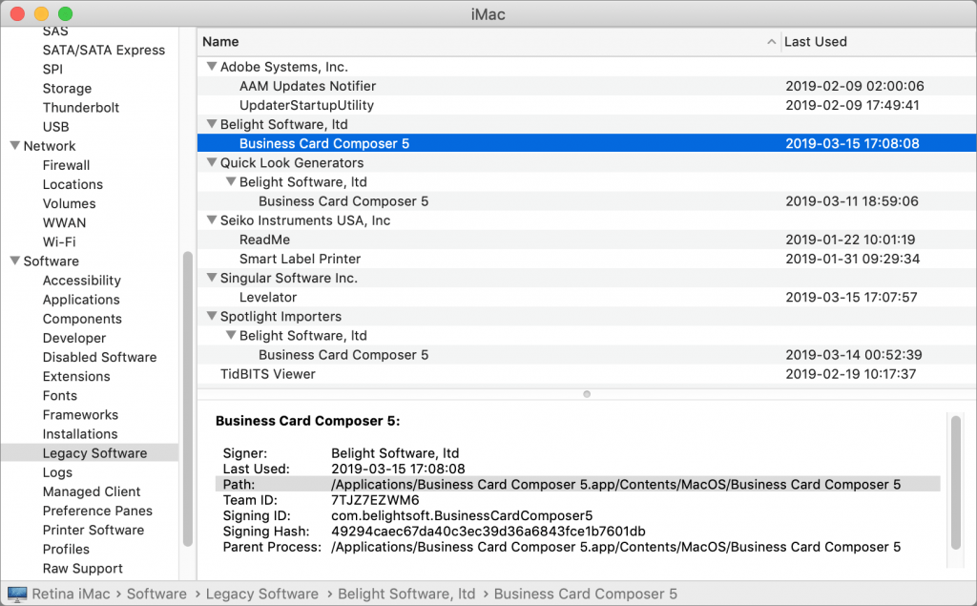The image size is (977, 606).
Task: Select highlighted Business Card Composer 5 row
Action: pos(587,143)
